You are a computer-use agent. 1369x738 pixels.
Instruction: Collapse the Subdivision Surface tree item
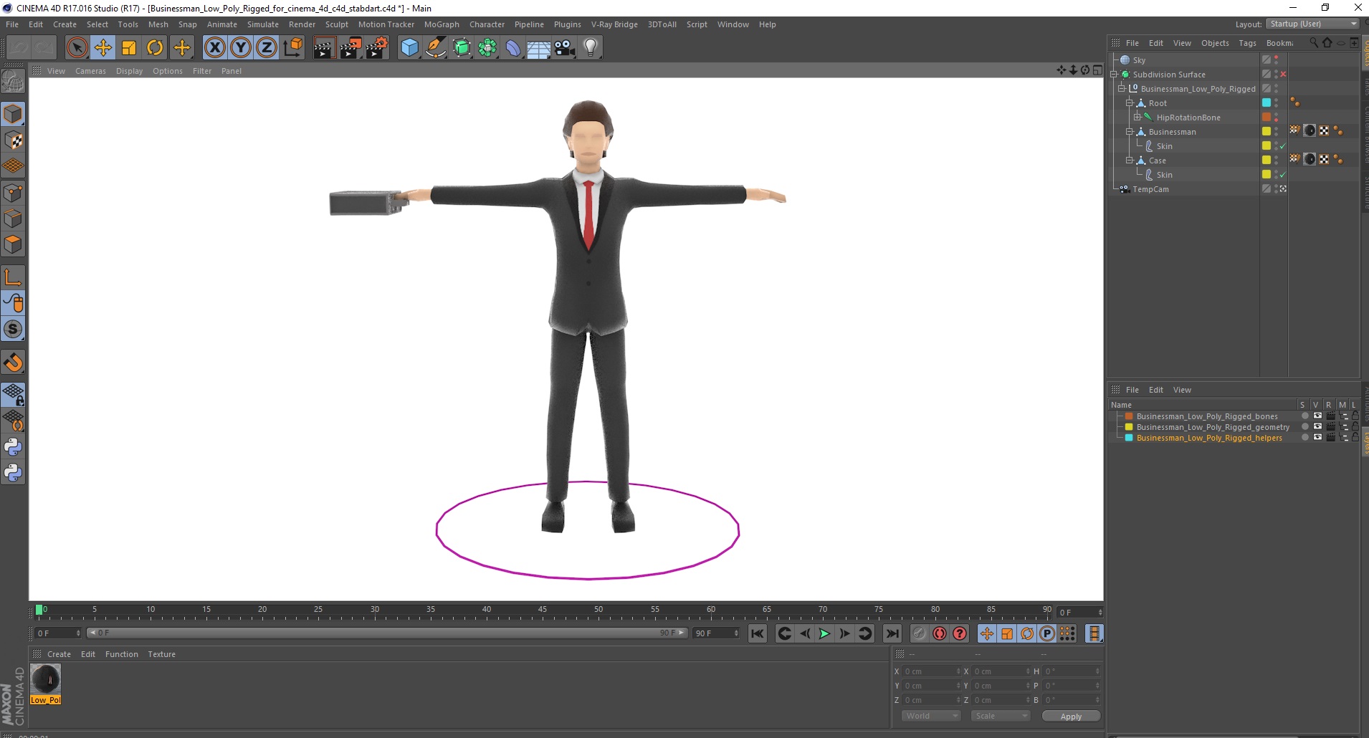tap(1114, 75)
